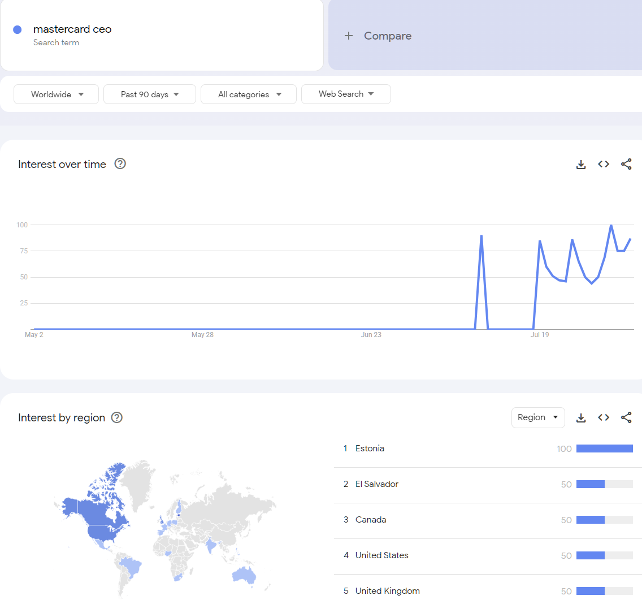Image resolution: width=642 pixels, height=608 pixels.
Task: Select United States in the region list
Action: click(x=488, y=555)
